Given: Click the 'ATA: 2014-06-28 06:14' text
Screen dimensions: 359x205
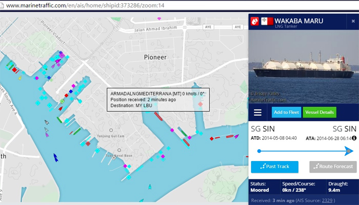Looking at the screenshot, I should (x=329, y=138).
